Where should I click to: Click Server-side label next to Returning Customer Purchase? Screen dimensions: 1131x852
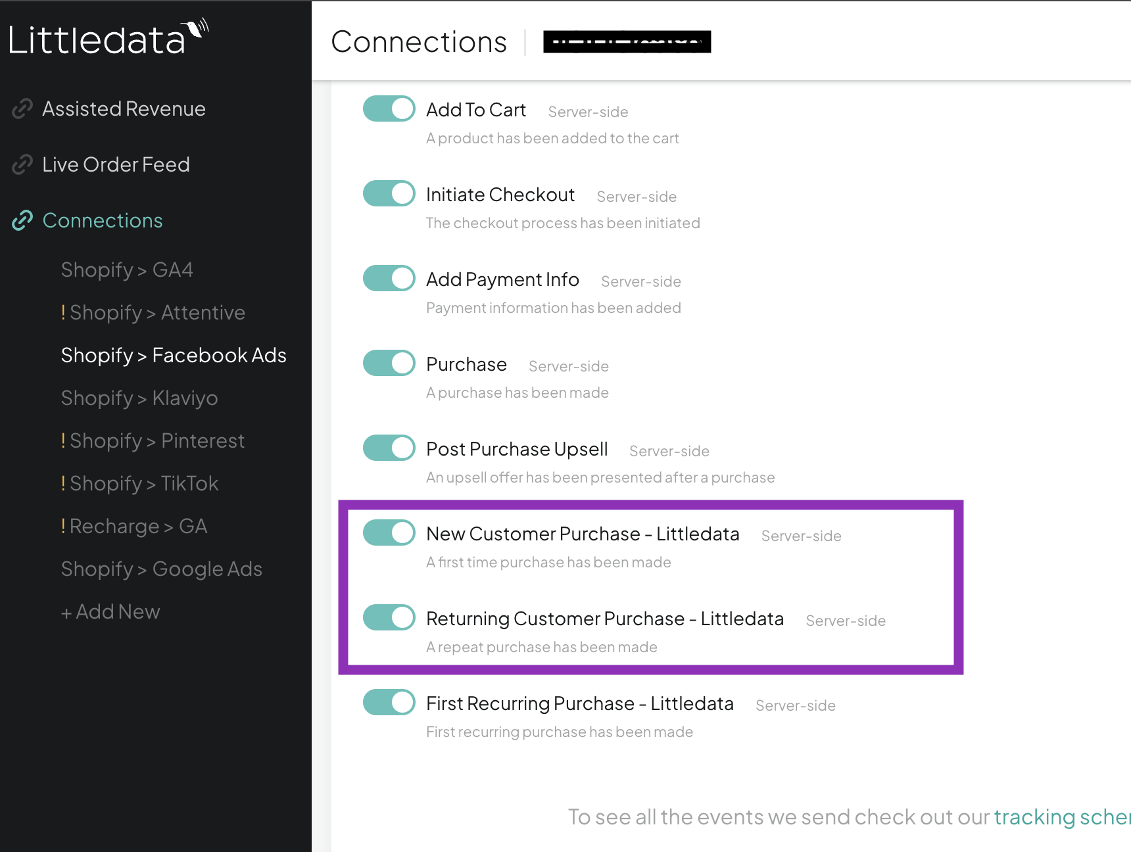846,621
